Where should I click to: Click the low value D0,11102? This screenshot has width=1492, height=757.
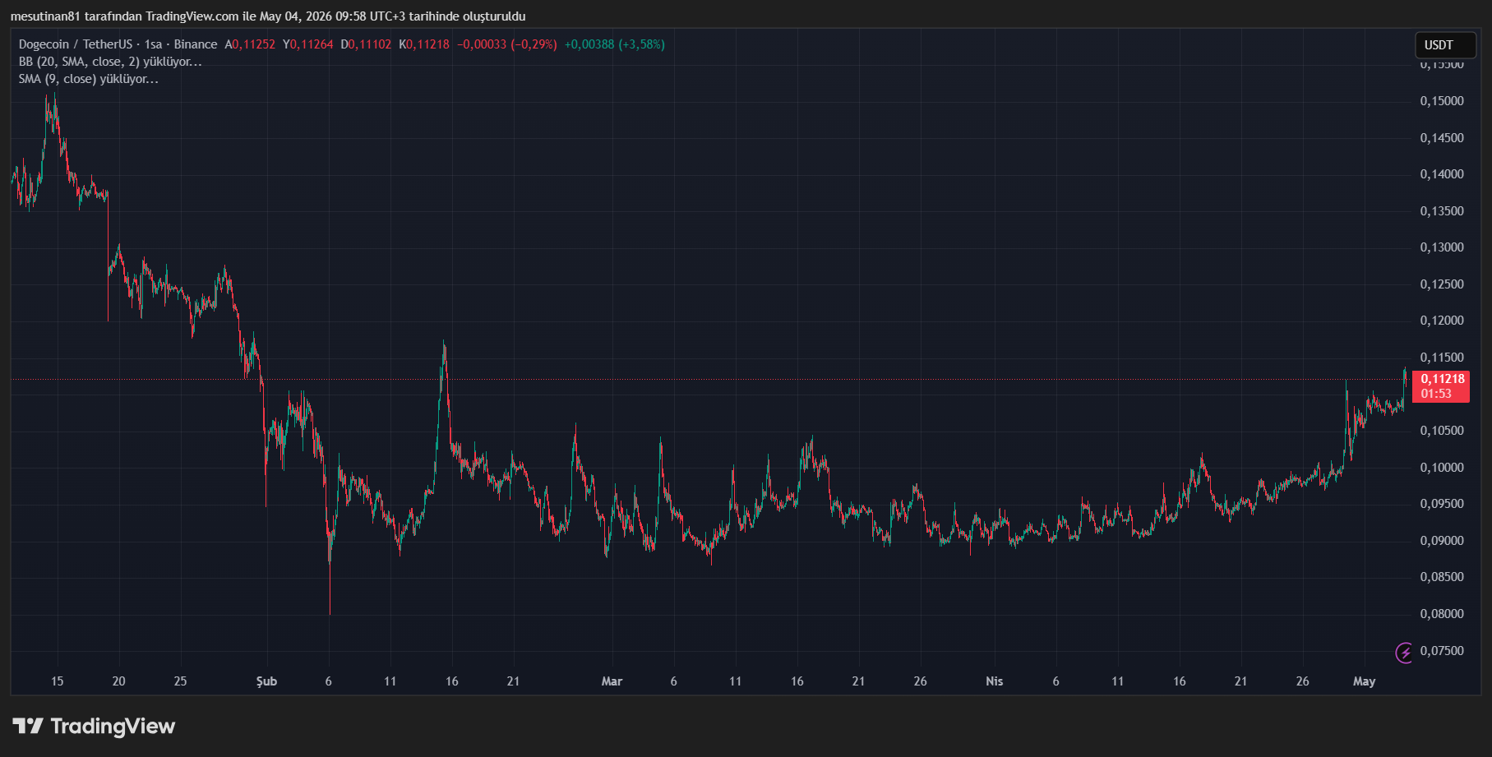(x=366, y=44)
